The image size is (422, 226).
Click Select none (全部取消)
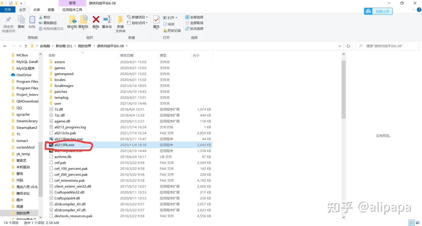pos(194,23)
